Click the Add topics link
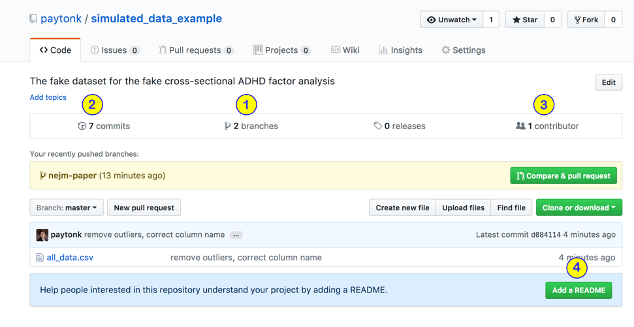 coord(48,97)
